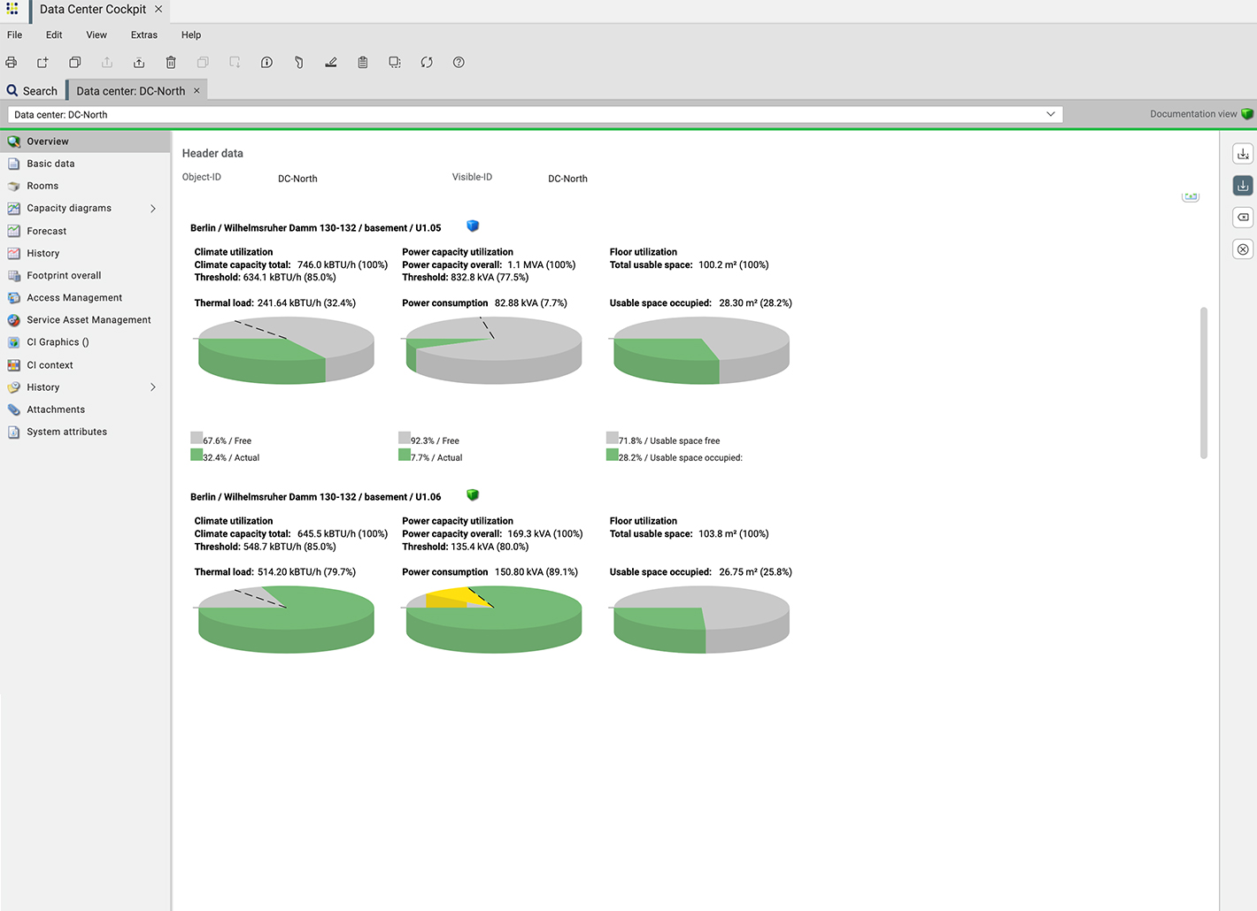Expand the History submenu chevron
Screen dimensions: 1257x911
point(152,387)
